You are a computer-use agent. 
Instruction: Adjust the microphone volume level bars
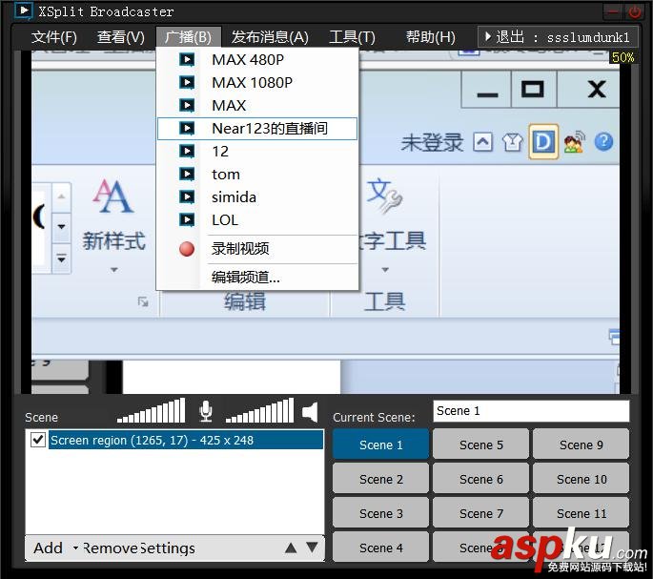coord(152,410)
